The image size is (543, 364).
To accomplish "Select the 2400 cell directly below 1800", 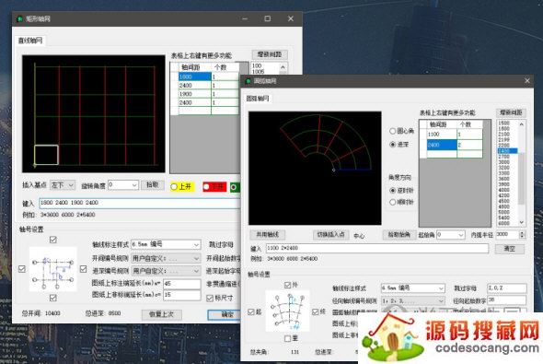I will click(194, 86).
